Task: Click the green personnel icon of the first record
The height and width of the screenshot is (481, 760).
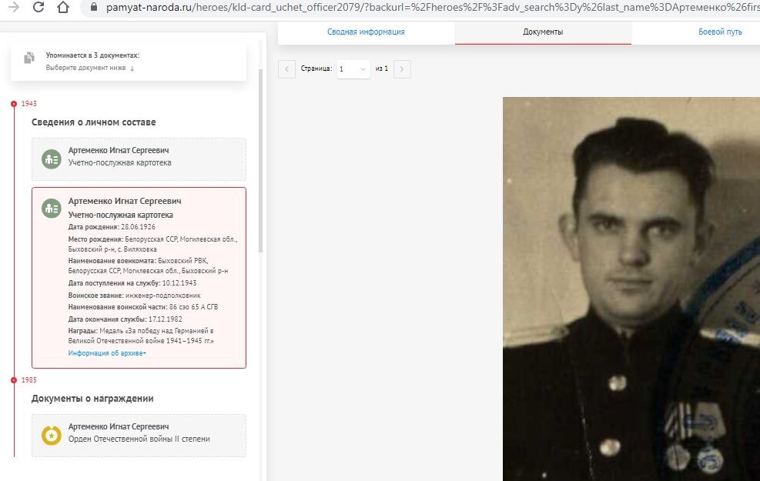Action: tap(52, 159)
